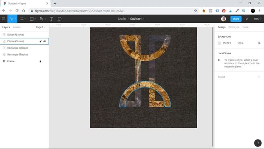The width and height of the screenshot is (264, 149).
Task: Open Pen tool options dropdown arrow
Action: [x=45, y=19]
